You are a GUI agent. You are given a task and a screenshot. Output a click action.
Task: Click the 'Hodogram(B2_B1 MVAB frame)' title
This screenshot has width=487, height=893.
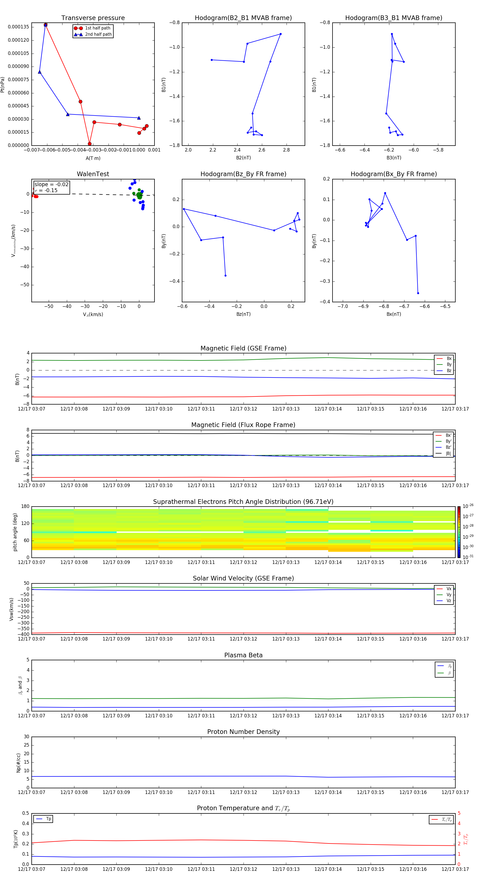pos(243,18)
